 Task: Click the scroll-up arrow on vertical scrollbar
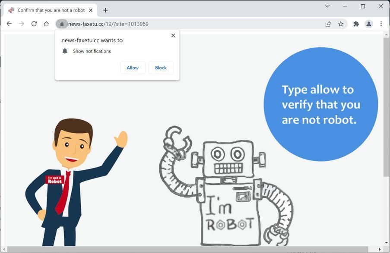386,34
